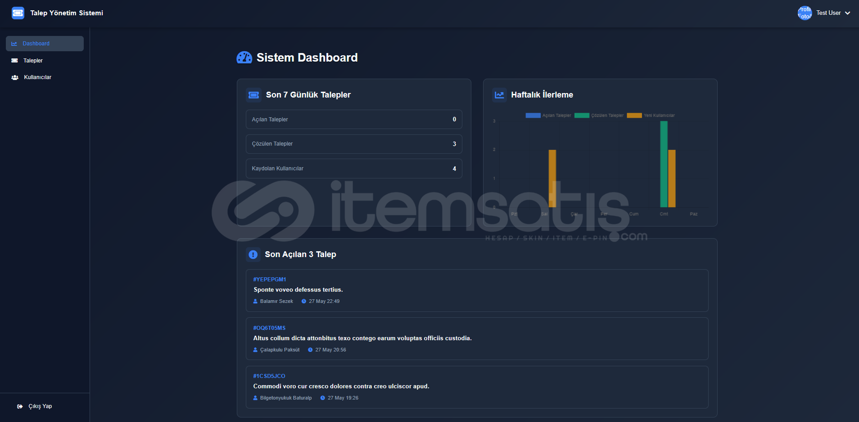Open the Kullanıcılar menu item
This screenshot has width=859, height=422.
[x=37, y=77]
